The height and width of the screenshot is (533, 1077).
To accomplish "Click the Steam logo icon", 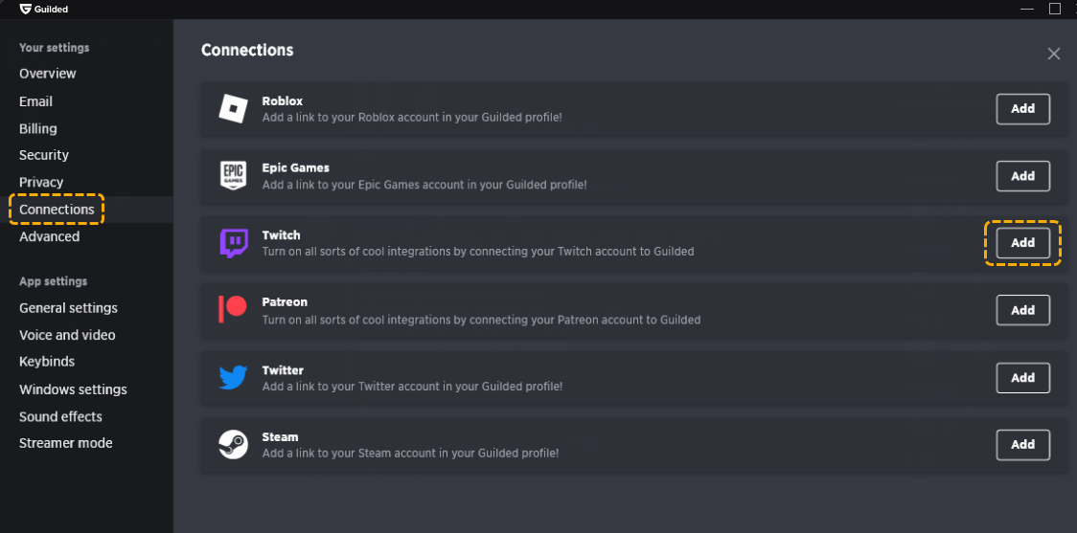I will [x=233, y=444].
